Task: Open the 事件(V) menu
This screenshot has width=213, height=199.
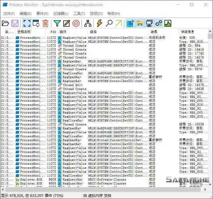Action: [x=42, y=13]
